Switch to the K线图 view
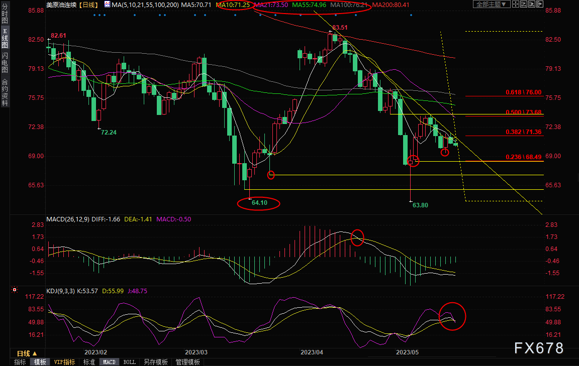The height and width of the screenshot is (366, 579). tap(5, 38)
